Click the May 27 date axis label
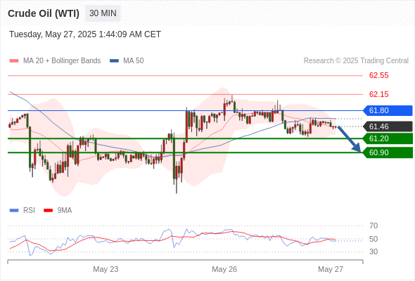Image resolution: width=415 pixels, height=281 pixels. pyautogui.click(x=331, y=269)
